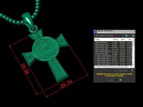This screenshot has width=143, height=107.
Task: Click SPG value in Yellow Gold:9KY row
Action: point(130,42)
